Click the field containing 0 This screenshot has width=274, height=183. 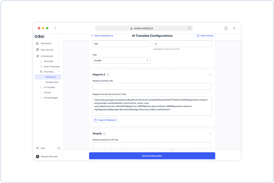[x=182, y=44]
